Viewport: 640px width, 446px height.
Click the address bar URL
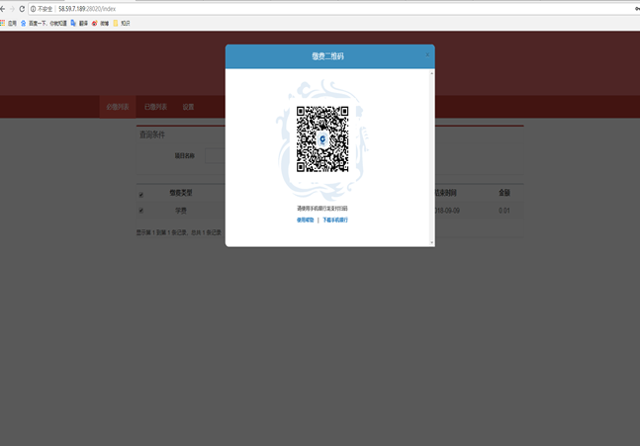[87, 9]
